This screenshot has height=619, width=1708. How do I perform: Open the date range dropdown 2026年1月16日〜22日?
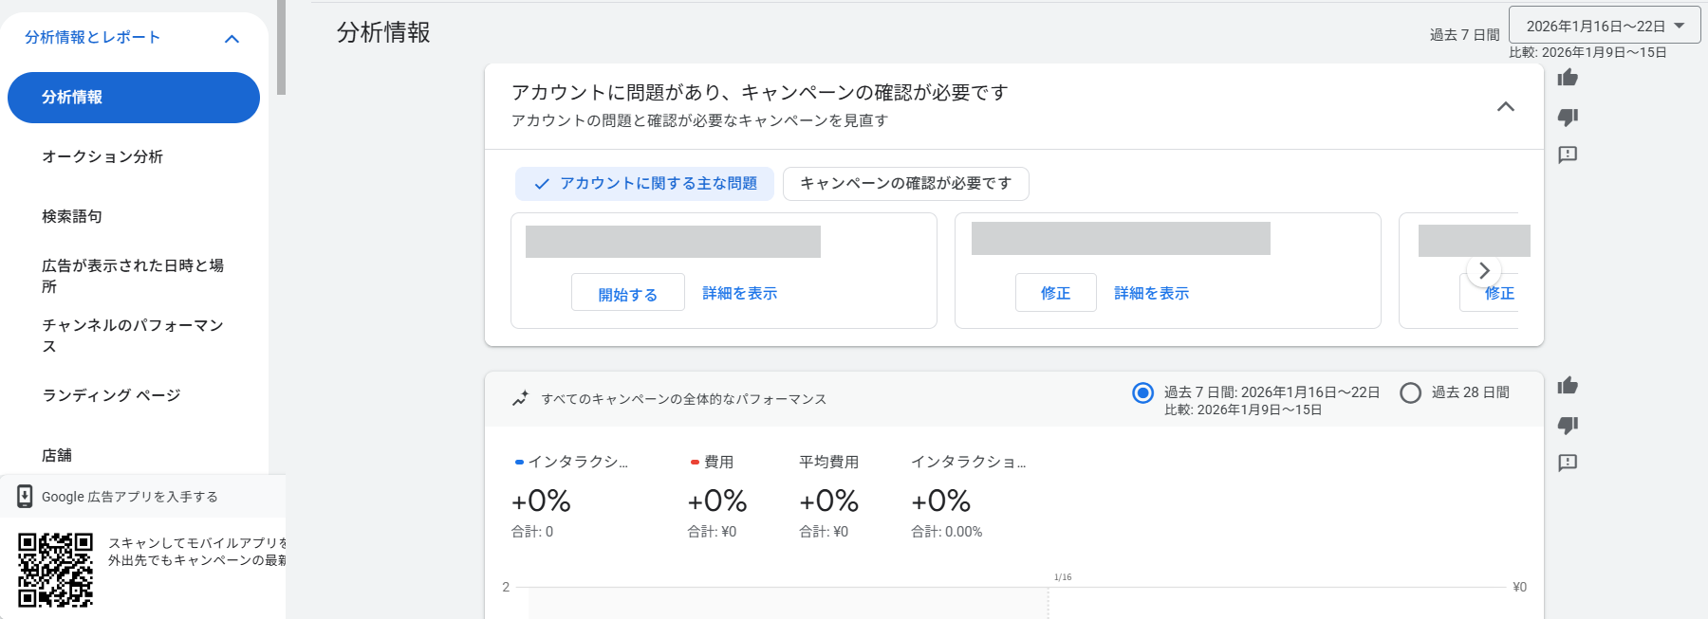pyautogui.click(x=1604, y=27)
